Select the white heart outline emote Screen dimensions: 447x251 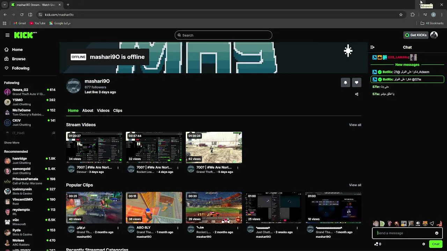[x=432, y=223]
